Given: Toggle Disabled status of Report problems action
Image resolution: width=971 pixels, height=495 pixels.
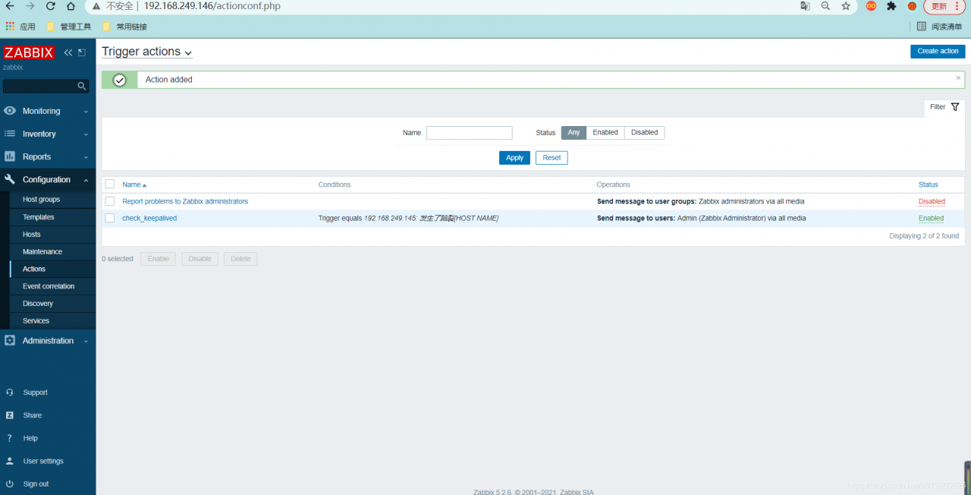Looking at the screenshot, I should [x=932, y=201].
